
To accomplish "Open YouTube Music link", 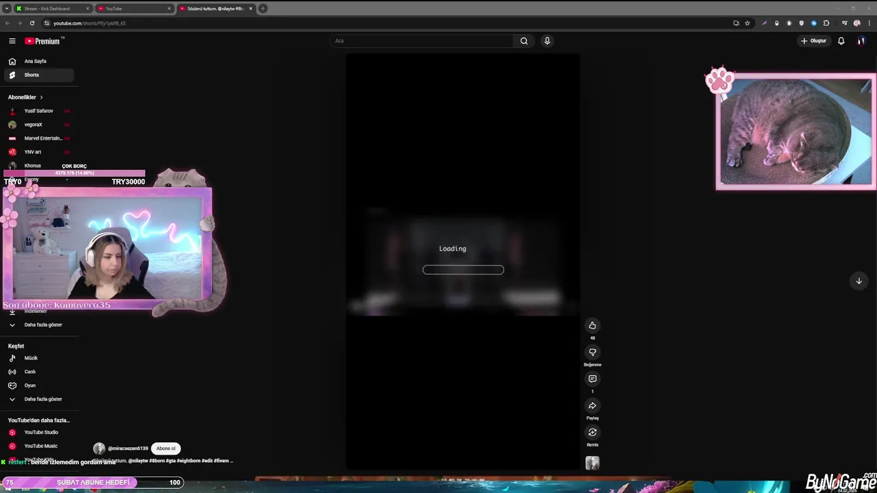I will point(39,446).
